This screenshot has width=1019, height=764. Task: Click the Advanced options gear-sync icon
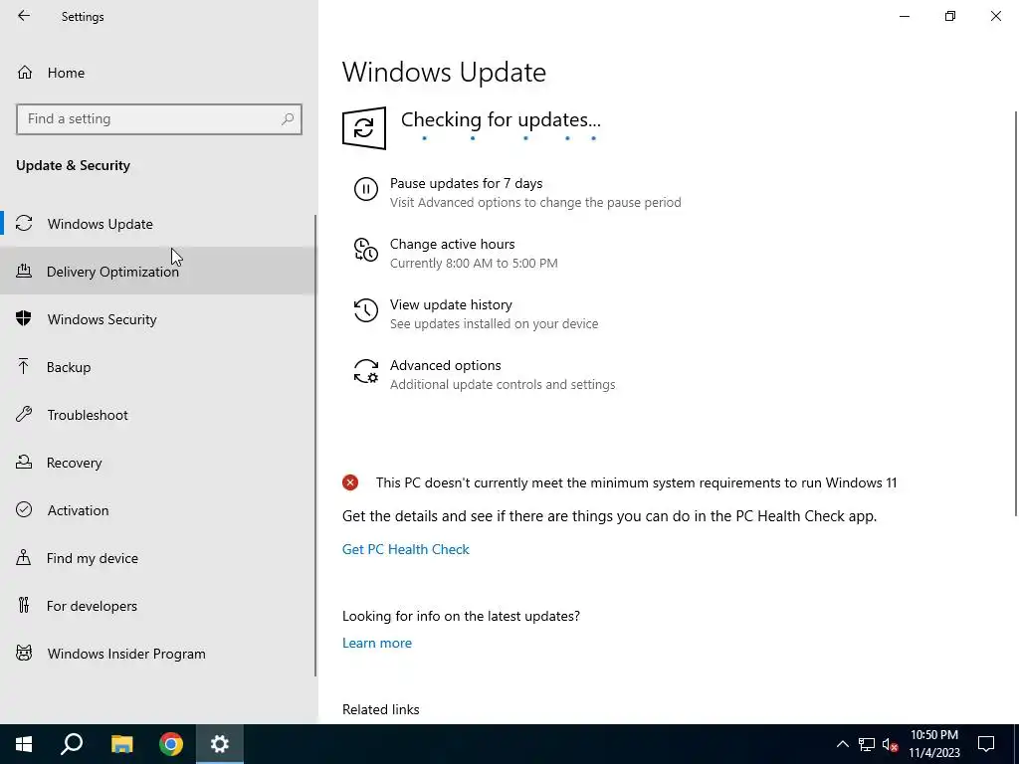coord(366,372)
